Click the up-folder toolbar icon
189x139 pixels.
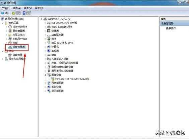13,13
